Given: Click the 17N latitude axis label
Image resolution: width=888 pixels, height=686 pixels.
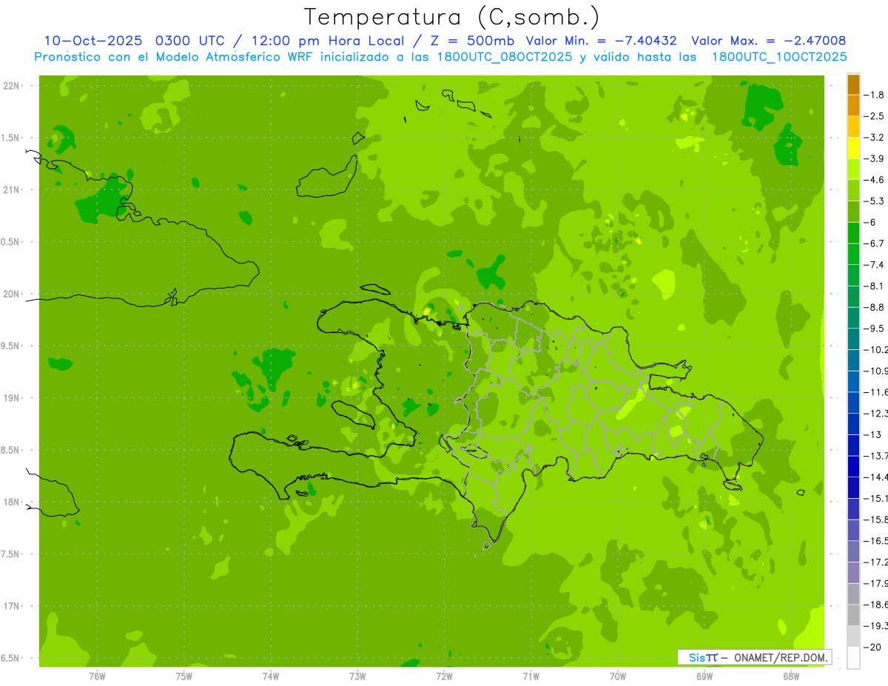Looking at the screenshot, I should [x=13, y=606].
